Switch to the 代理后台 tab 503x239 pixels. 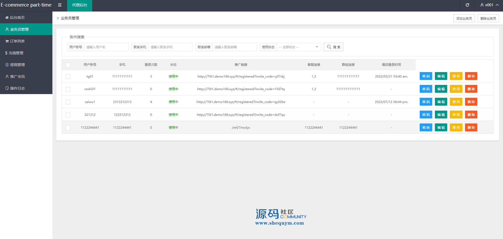point(80,5)
